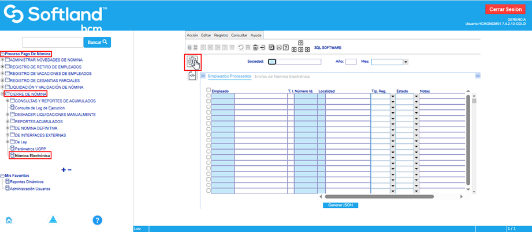Toggle the select-all checkbox beside Empleado header
The width and height of the screenshot is (532, 232).
(209, 90)
